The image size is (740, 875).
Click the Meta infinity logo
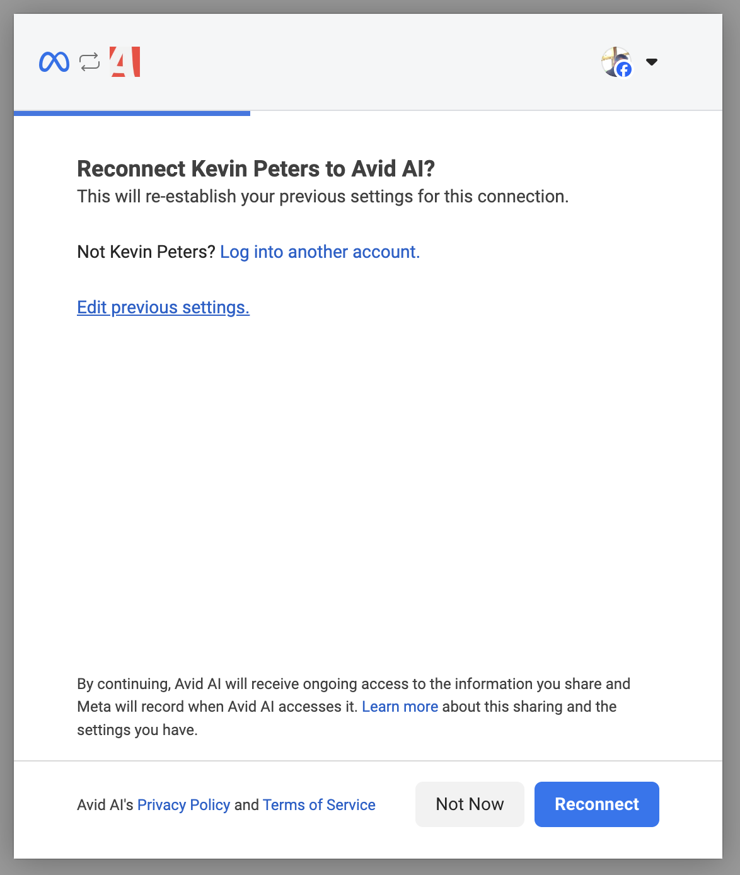click(x=54, y=62)
